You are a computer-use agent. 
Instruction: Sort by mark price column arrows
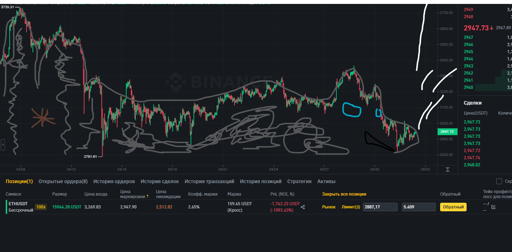click(x=148, y=196)
